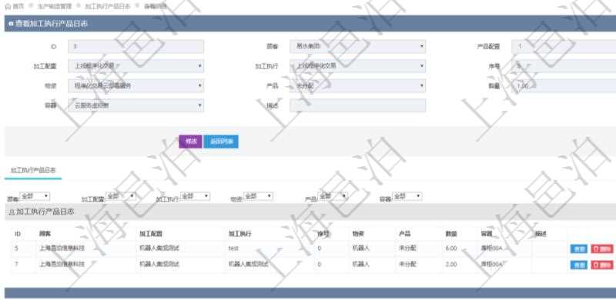Open the 产品 filter dropdown set to 全部
Image resolution: width=616 pixels, height=300 pixels.
tap(333, 196)
